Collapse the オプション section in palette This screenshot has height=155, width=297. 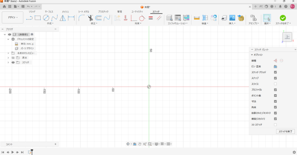(252, 55)
